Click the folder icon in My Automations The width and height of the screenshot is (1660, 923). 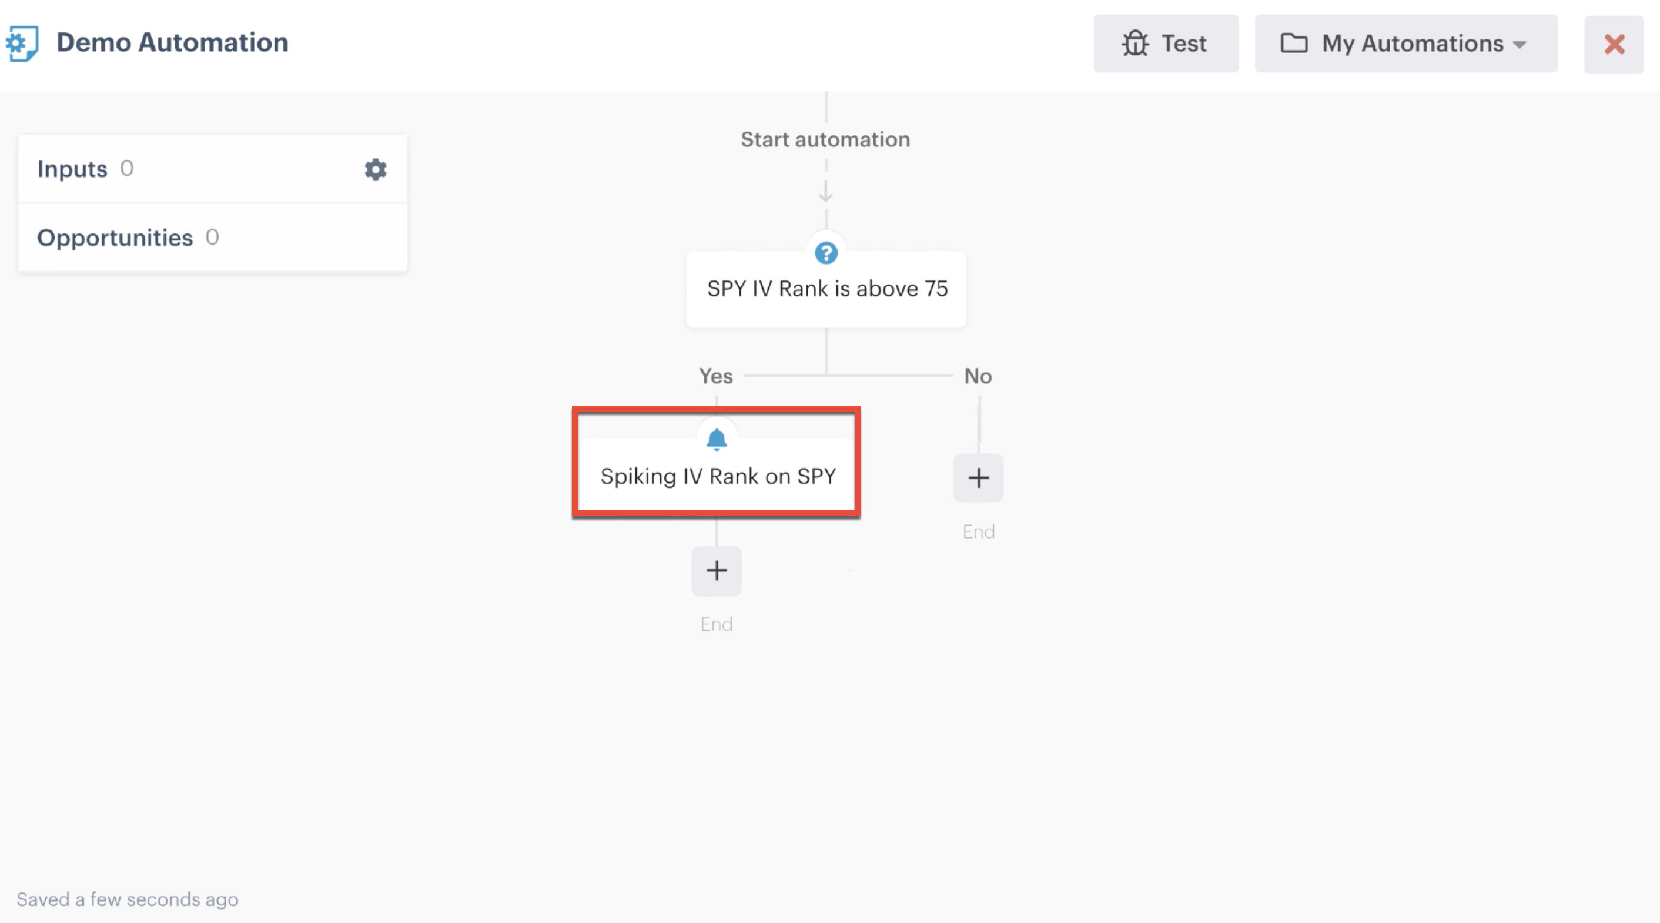coord(1293,44)
